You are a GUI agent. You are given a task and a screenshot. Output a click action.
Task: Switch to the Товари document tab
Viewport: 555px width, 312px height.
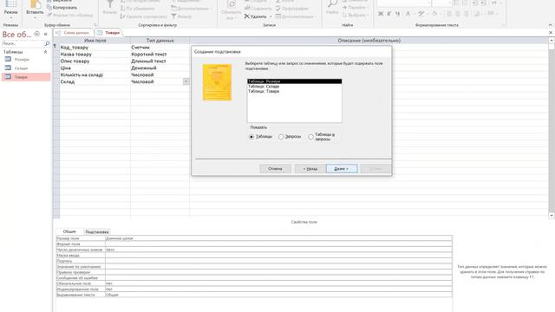(109, 33)
